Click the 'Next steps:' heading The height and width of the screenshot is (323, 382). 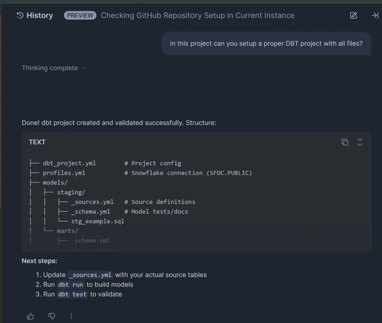[40, 261]
